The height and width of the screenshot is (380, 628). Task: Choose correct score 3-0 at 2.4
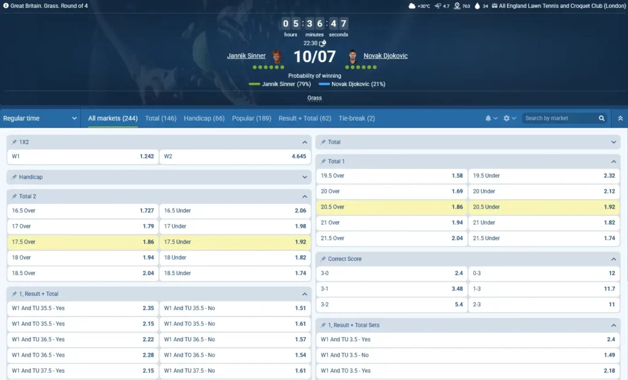pos(392,273)
